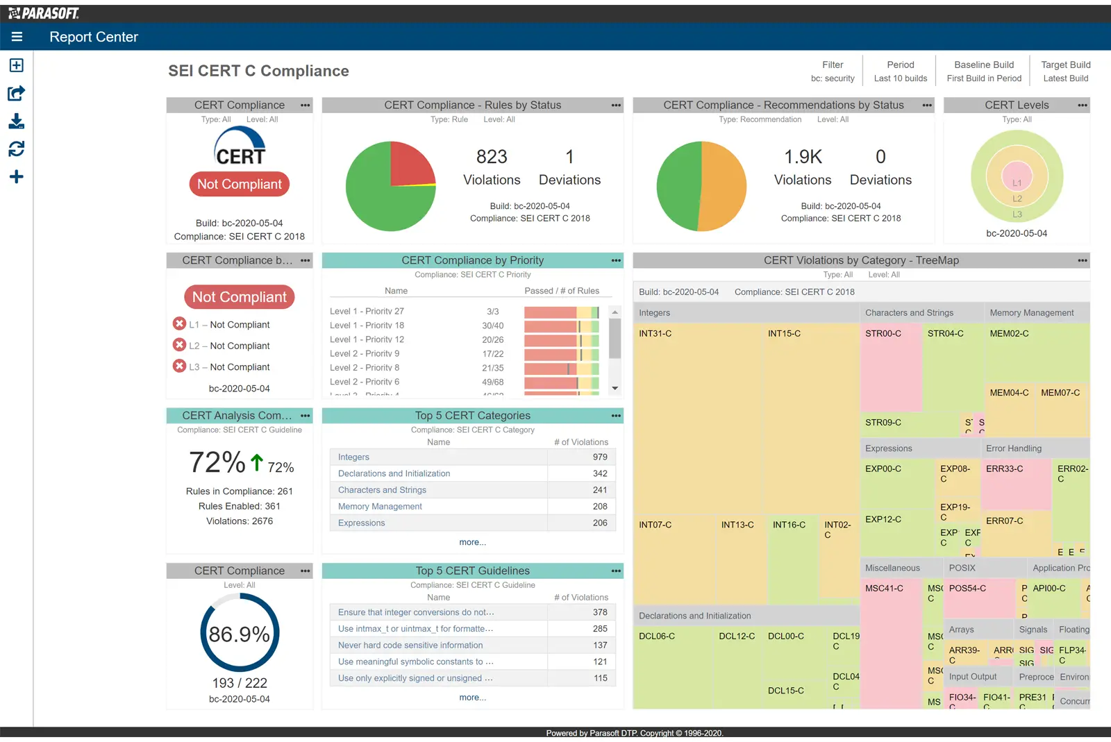
Task: Open the Period selector Last 10 builds
Action: pyautogui.click(x=900, y=71)
